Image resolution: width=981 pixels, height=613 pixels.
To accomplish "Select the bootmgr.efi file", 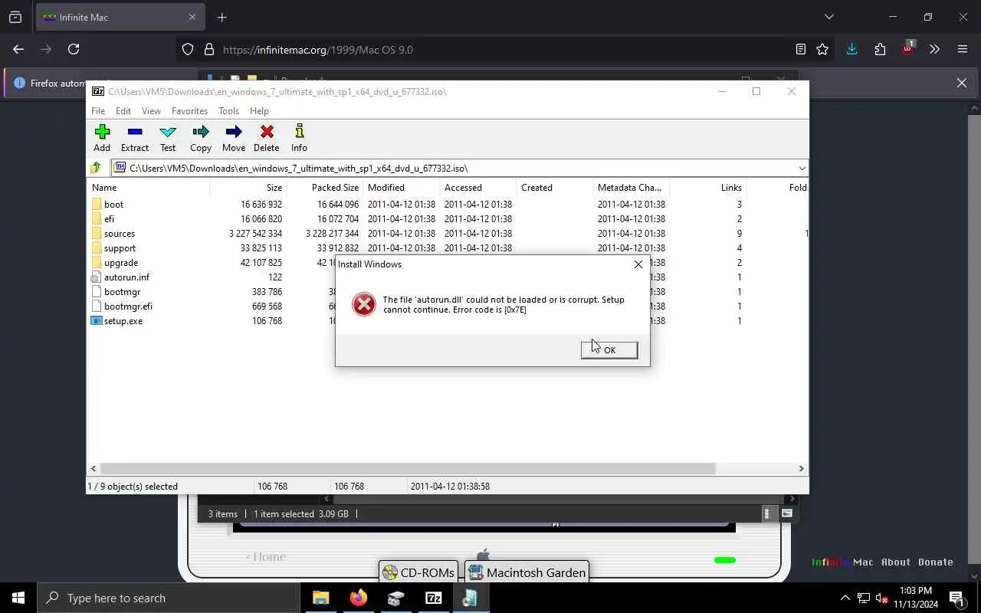I will pos(128,306).
